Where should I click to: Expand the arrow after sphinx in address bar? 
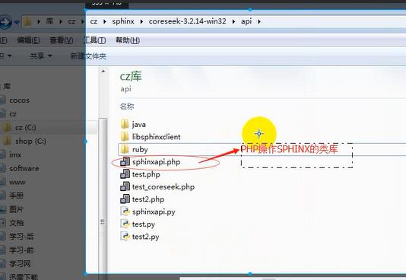coord(141,21)
